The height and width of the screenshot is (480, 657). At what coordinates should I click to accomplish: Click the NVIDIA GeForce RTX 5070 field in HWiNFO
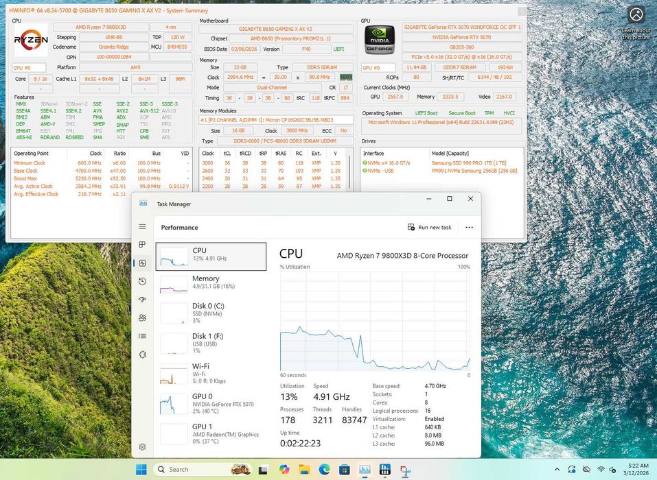click(x=461, y=37)
